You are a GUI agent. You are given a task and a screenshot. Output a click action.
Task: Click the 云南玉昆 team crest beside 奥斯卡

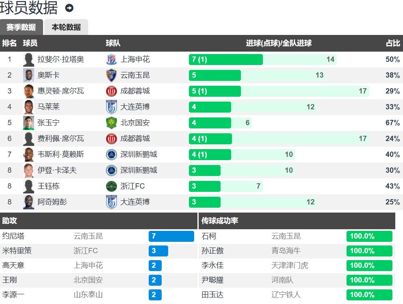pyautogui.click(x=111, y=76)
